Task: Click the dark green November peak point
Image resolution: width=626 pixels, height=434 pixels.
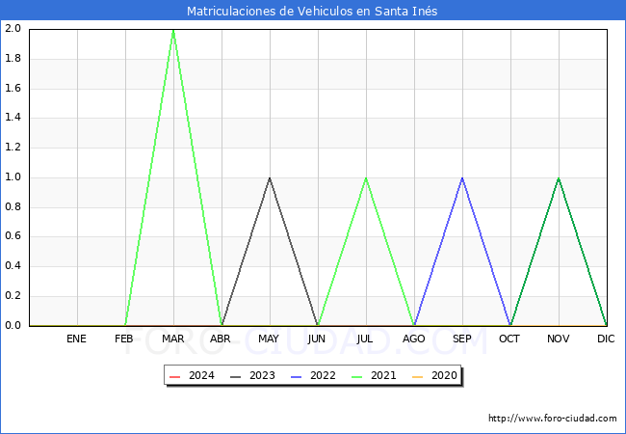Action: coord(559,178)
